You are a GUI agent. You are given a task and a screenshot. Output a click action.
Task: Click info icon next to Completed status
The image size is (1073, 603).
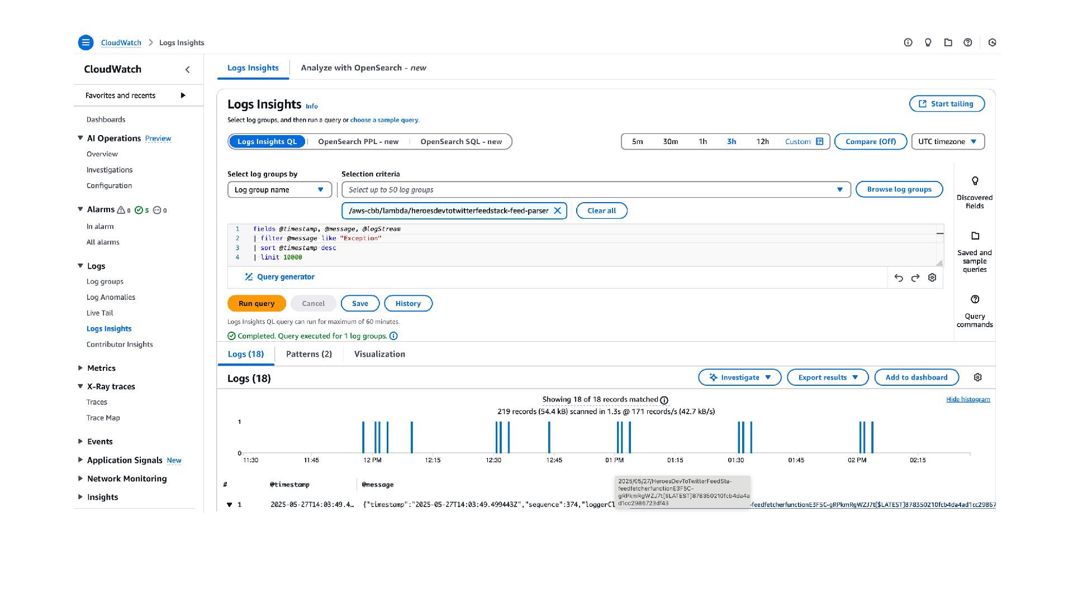tap(393, 336)
